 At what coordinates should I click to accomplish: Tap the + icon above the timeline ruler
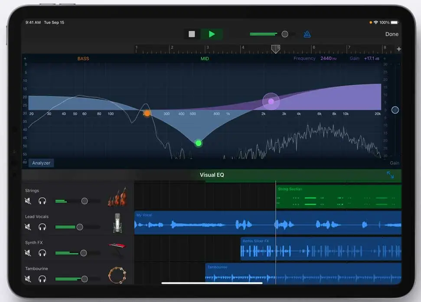(398, 49)
